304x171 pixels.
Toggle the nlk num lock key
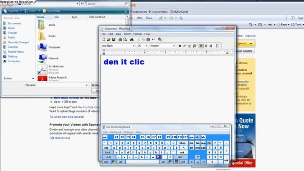tap(209, 143)
